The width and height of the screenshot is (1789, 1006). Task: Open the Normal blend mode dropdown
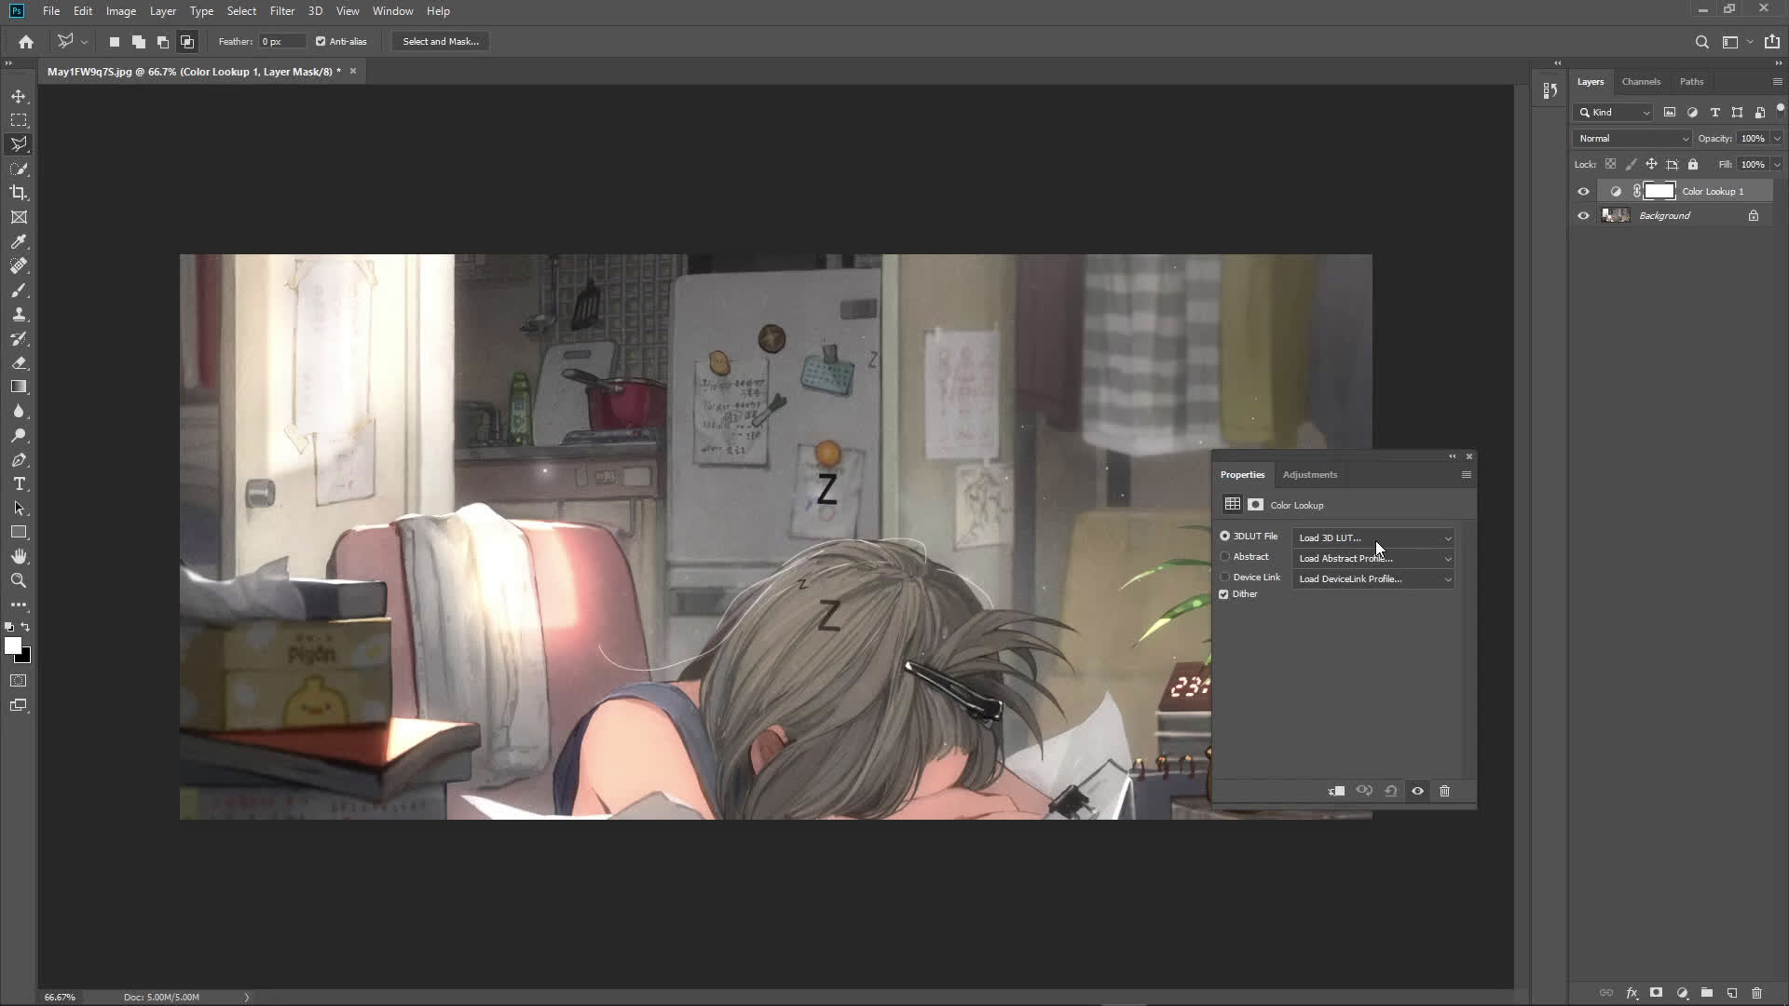tap(1632, 138)
